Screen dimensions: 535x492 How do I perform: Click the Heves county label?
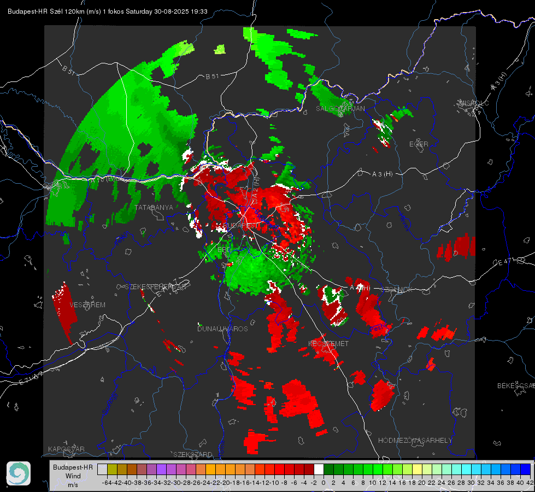coord(404,221)
